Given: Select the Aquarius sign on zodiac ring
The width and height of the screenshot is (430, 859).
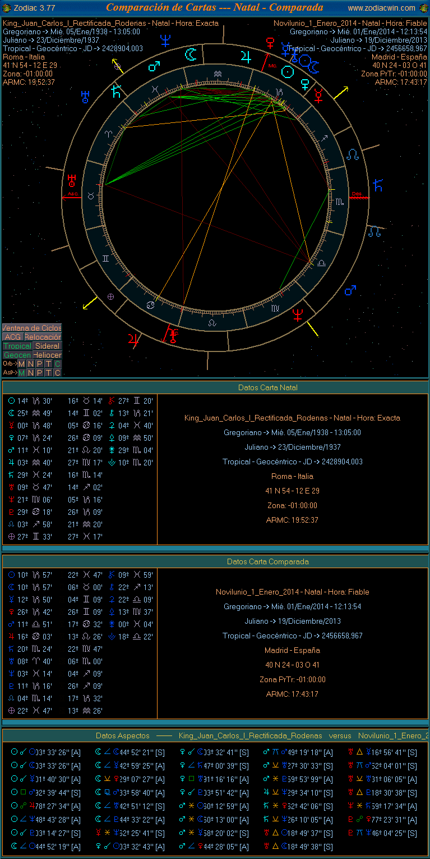Looking at the screenshot, I should tap(217, 74).
